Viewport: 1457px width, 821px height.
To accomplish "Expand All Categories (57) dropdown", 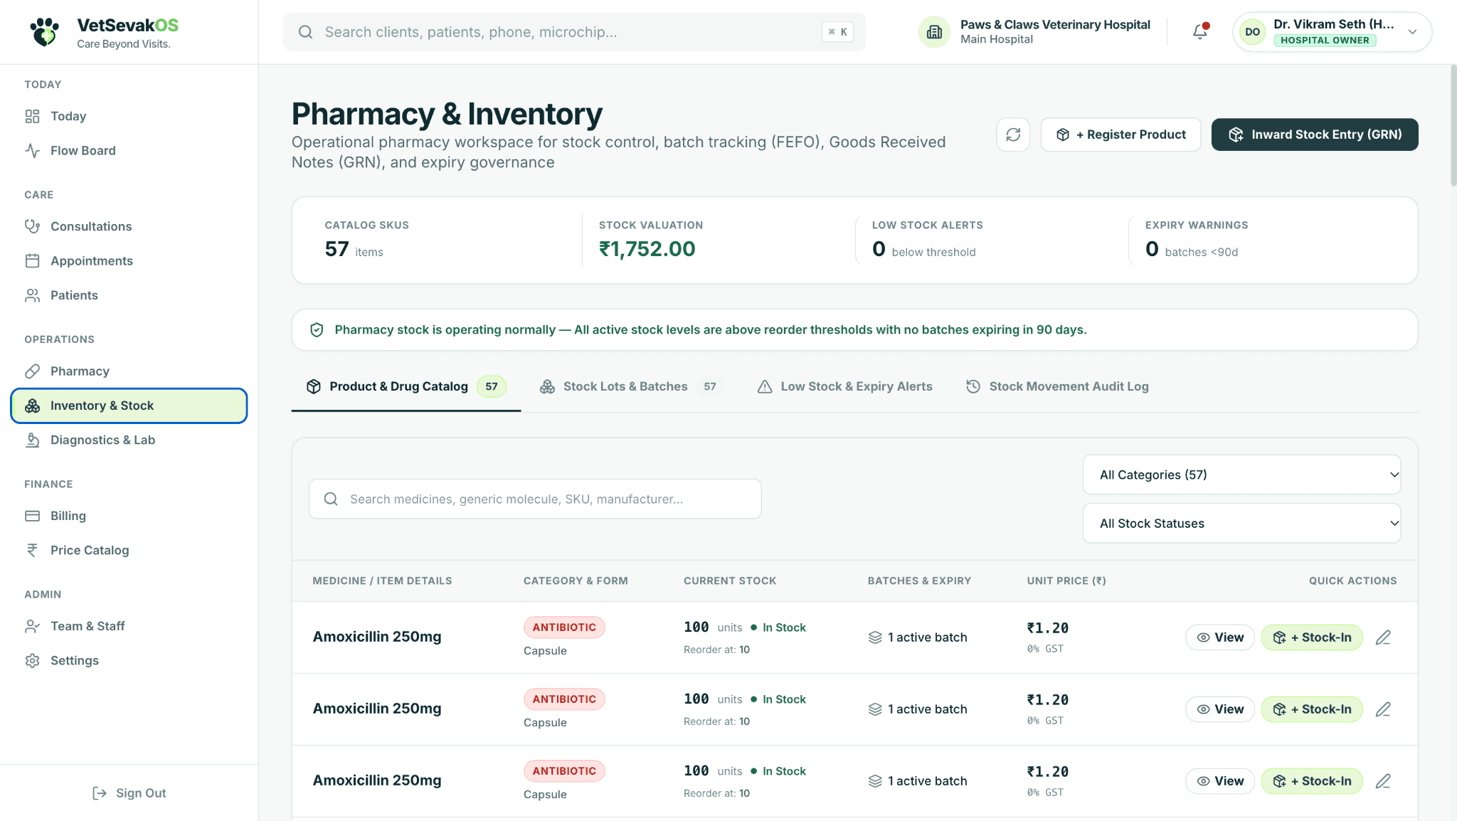I will [1241, 475].
